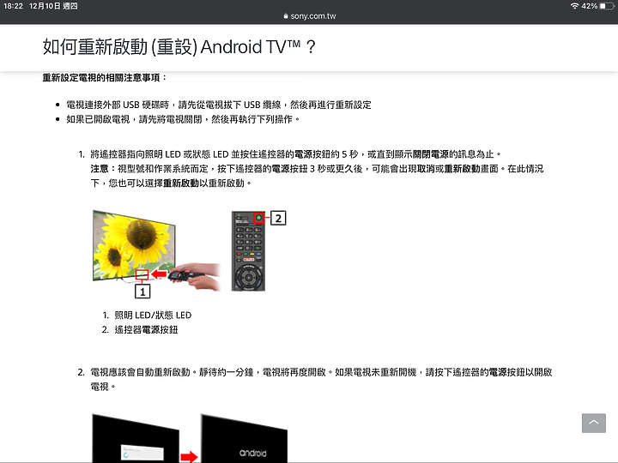618x463 pixels.
Task: Tap the battery indicator icon
Action: pos(607,6)
